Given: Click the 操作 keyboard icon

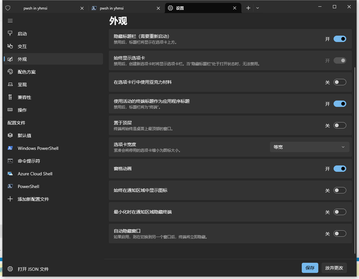Looking at the screenshot, I should [x=10, y=110].
